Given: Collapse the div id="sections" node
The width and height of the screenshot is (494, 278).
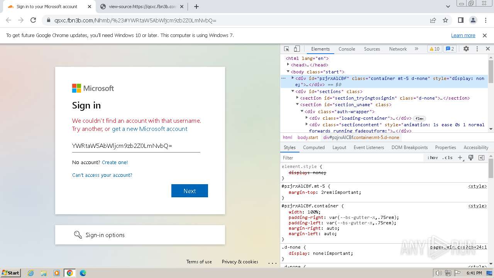Looking at the screenshot, I should [293, 91].
